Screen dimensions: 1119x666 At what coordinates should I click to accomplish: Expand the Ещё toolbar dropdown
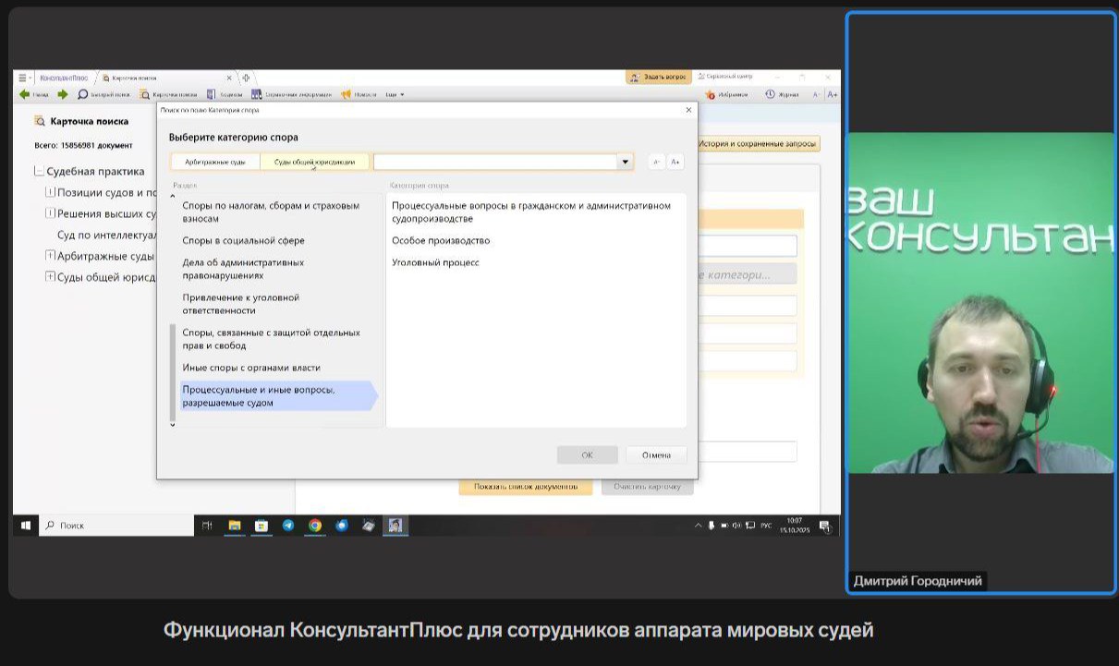coord(395,94)
